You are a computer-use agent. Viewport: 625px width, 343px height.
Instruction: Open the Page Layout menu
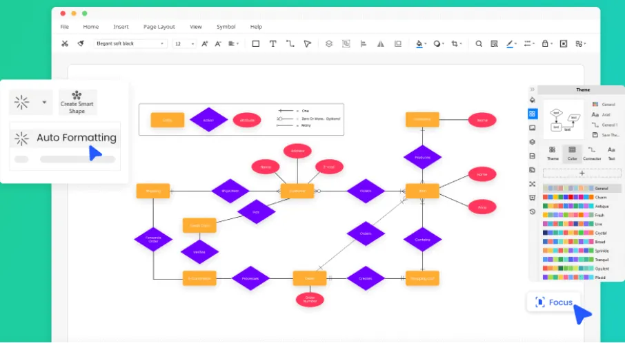click(x=159, y=27)
